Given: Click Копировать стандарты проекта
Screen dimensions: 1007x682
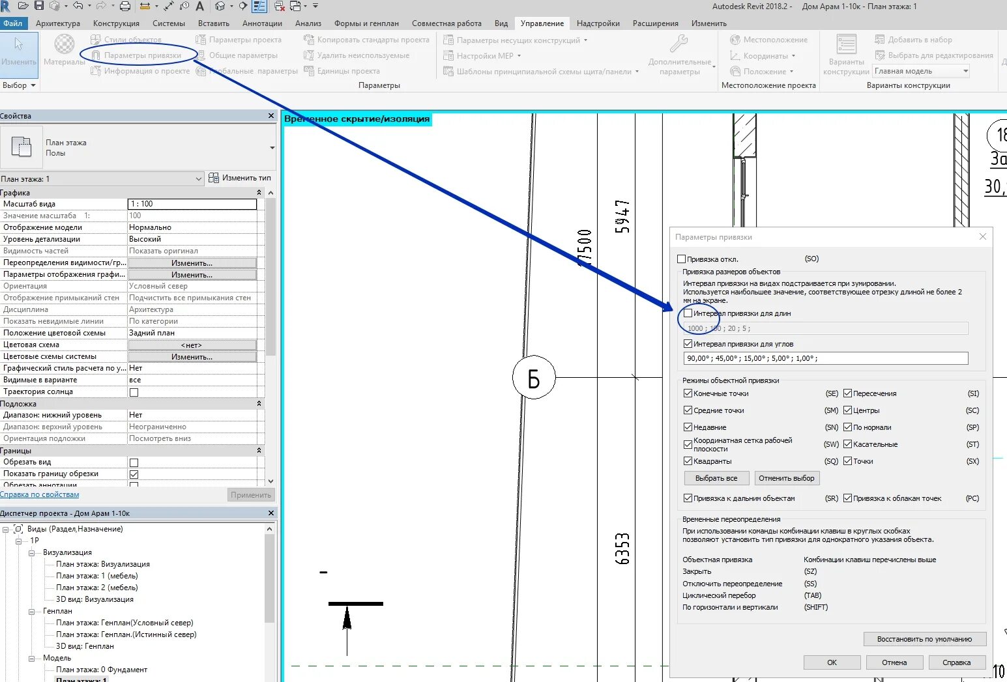Looking at the screenshot, I should 366,40.
